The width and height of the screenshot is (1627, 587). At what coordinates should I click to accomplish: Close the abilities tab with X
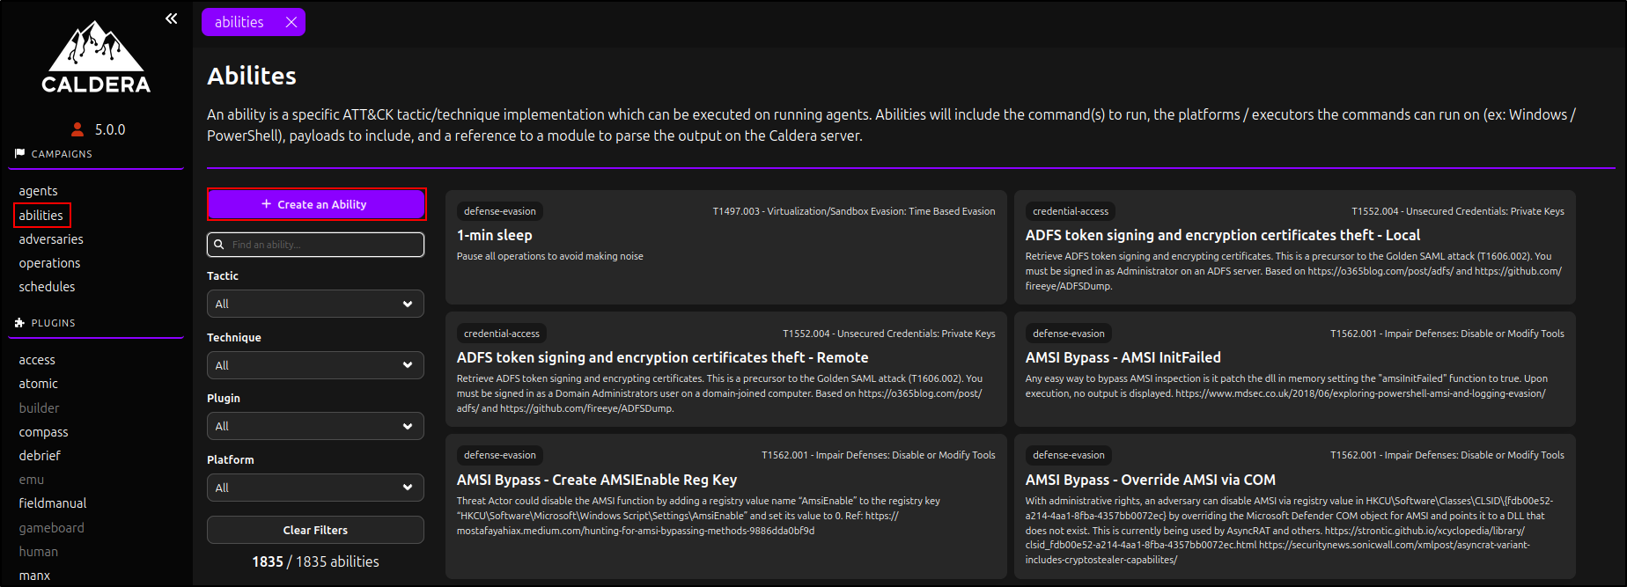(x=291, y=22)
